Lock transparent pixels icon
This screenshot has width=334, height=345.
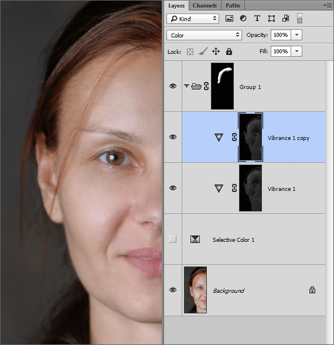[x=190, y=52]
